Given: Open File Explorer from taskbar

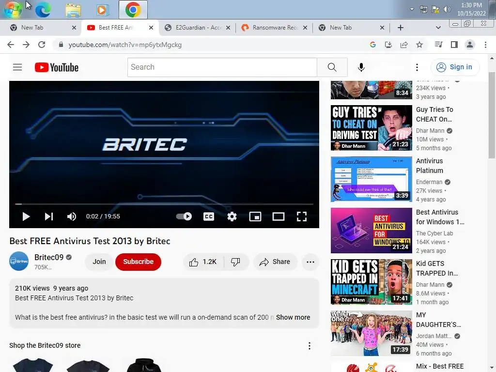Looking at the screenshot, I should click(x=73, y=10).
